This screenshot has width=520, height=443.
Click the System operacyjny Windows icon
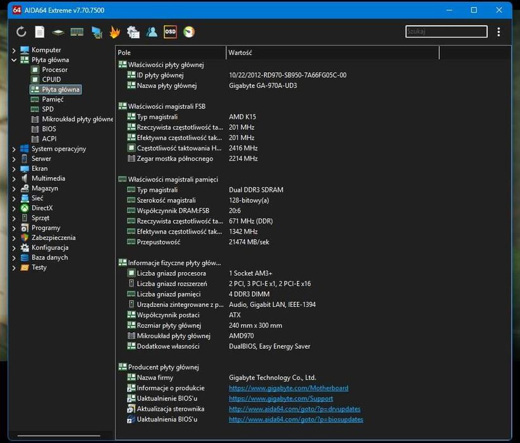click(25, 149)
